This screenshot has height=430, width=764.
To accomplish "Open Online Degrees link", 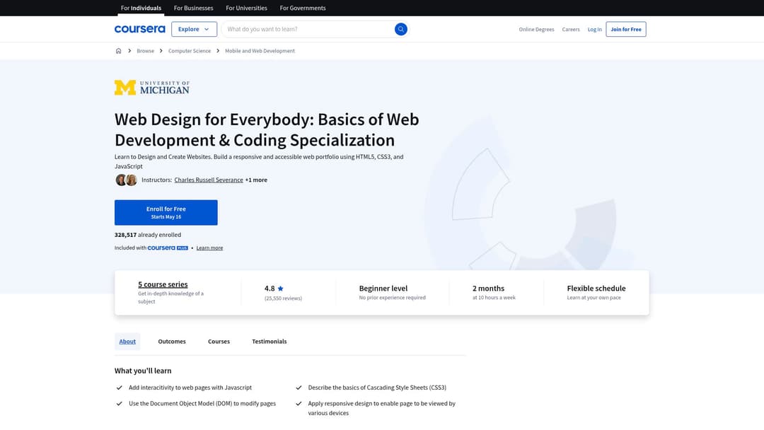I will (536, 29).
